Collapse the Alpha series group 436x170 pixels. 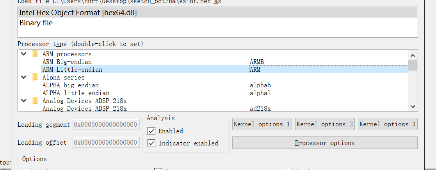pos(24,77)
